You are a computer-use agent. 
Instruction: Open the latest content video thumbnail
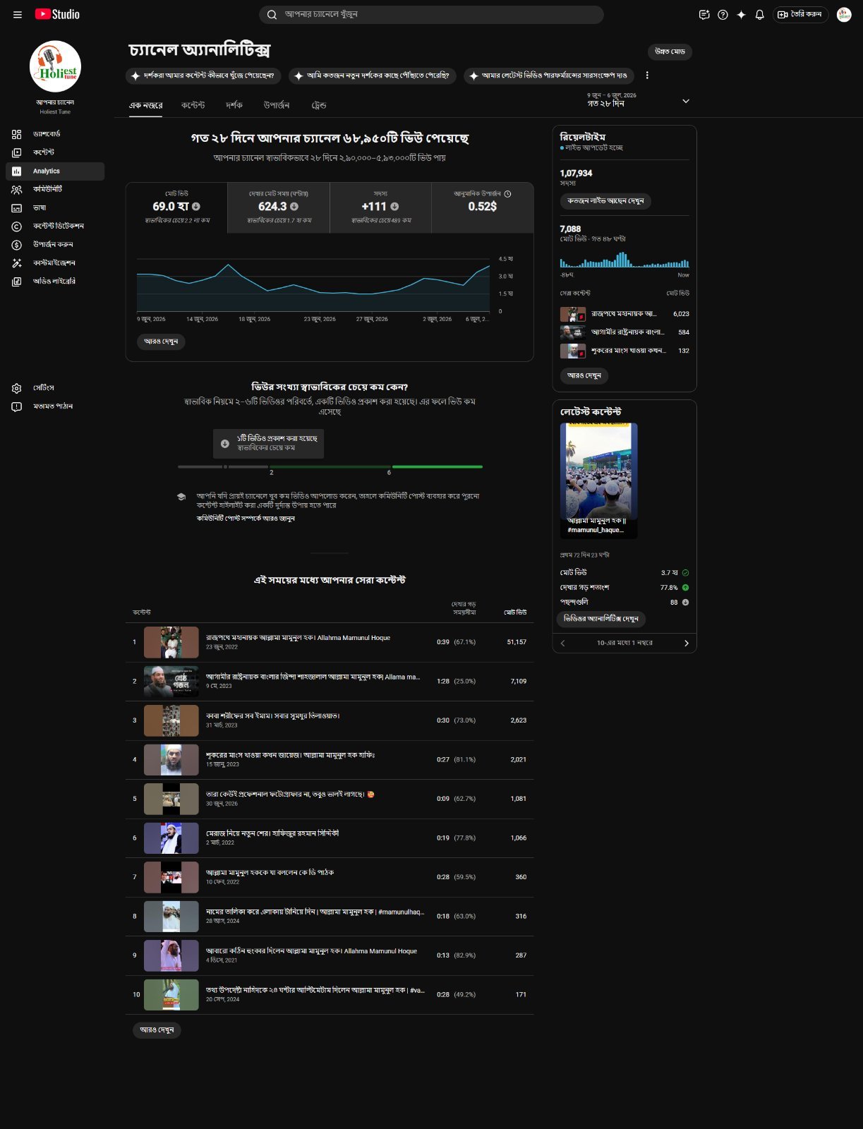(x=598, y=481)
